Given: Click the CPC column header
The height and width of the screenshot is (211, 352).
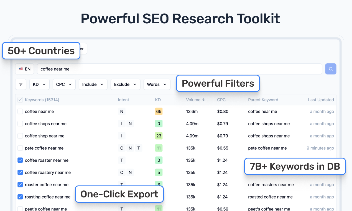Looking at the screenshot, I should click(x=221, y=100).
